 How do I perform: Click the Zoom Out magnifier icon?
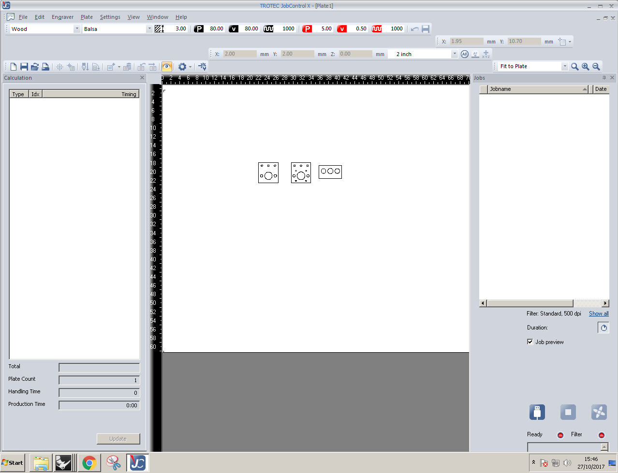[x=596, y=67]
